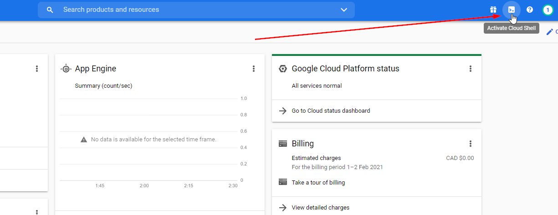Image resolution: width=558 pixels, height=215 pixels.
Task: Click the Billing card header icon
Action: 283,144
